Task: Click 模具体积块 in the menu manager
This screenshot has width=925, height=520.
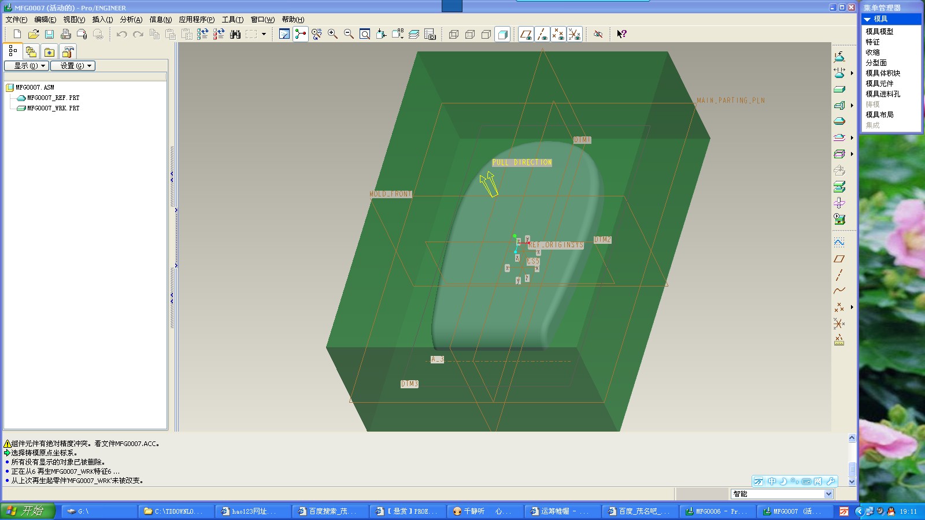Action: (883, 73)
